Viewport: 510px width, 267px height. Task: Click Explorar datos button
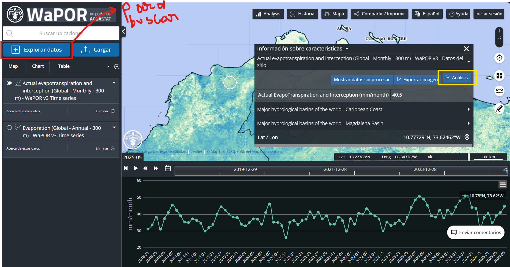coord(37,50)
